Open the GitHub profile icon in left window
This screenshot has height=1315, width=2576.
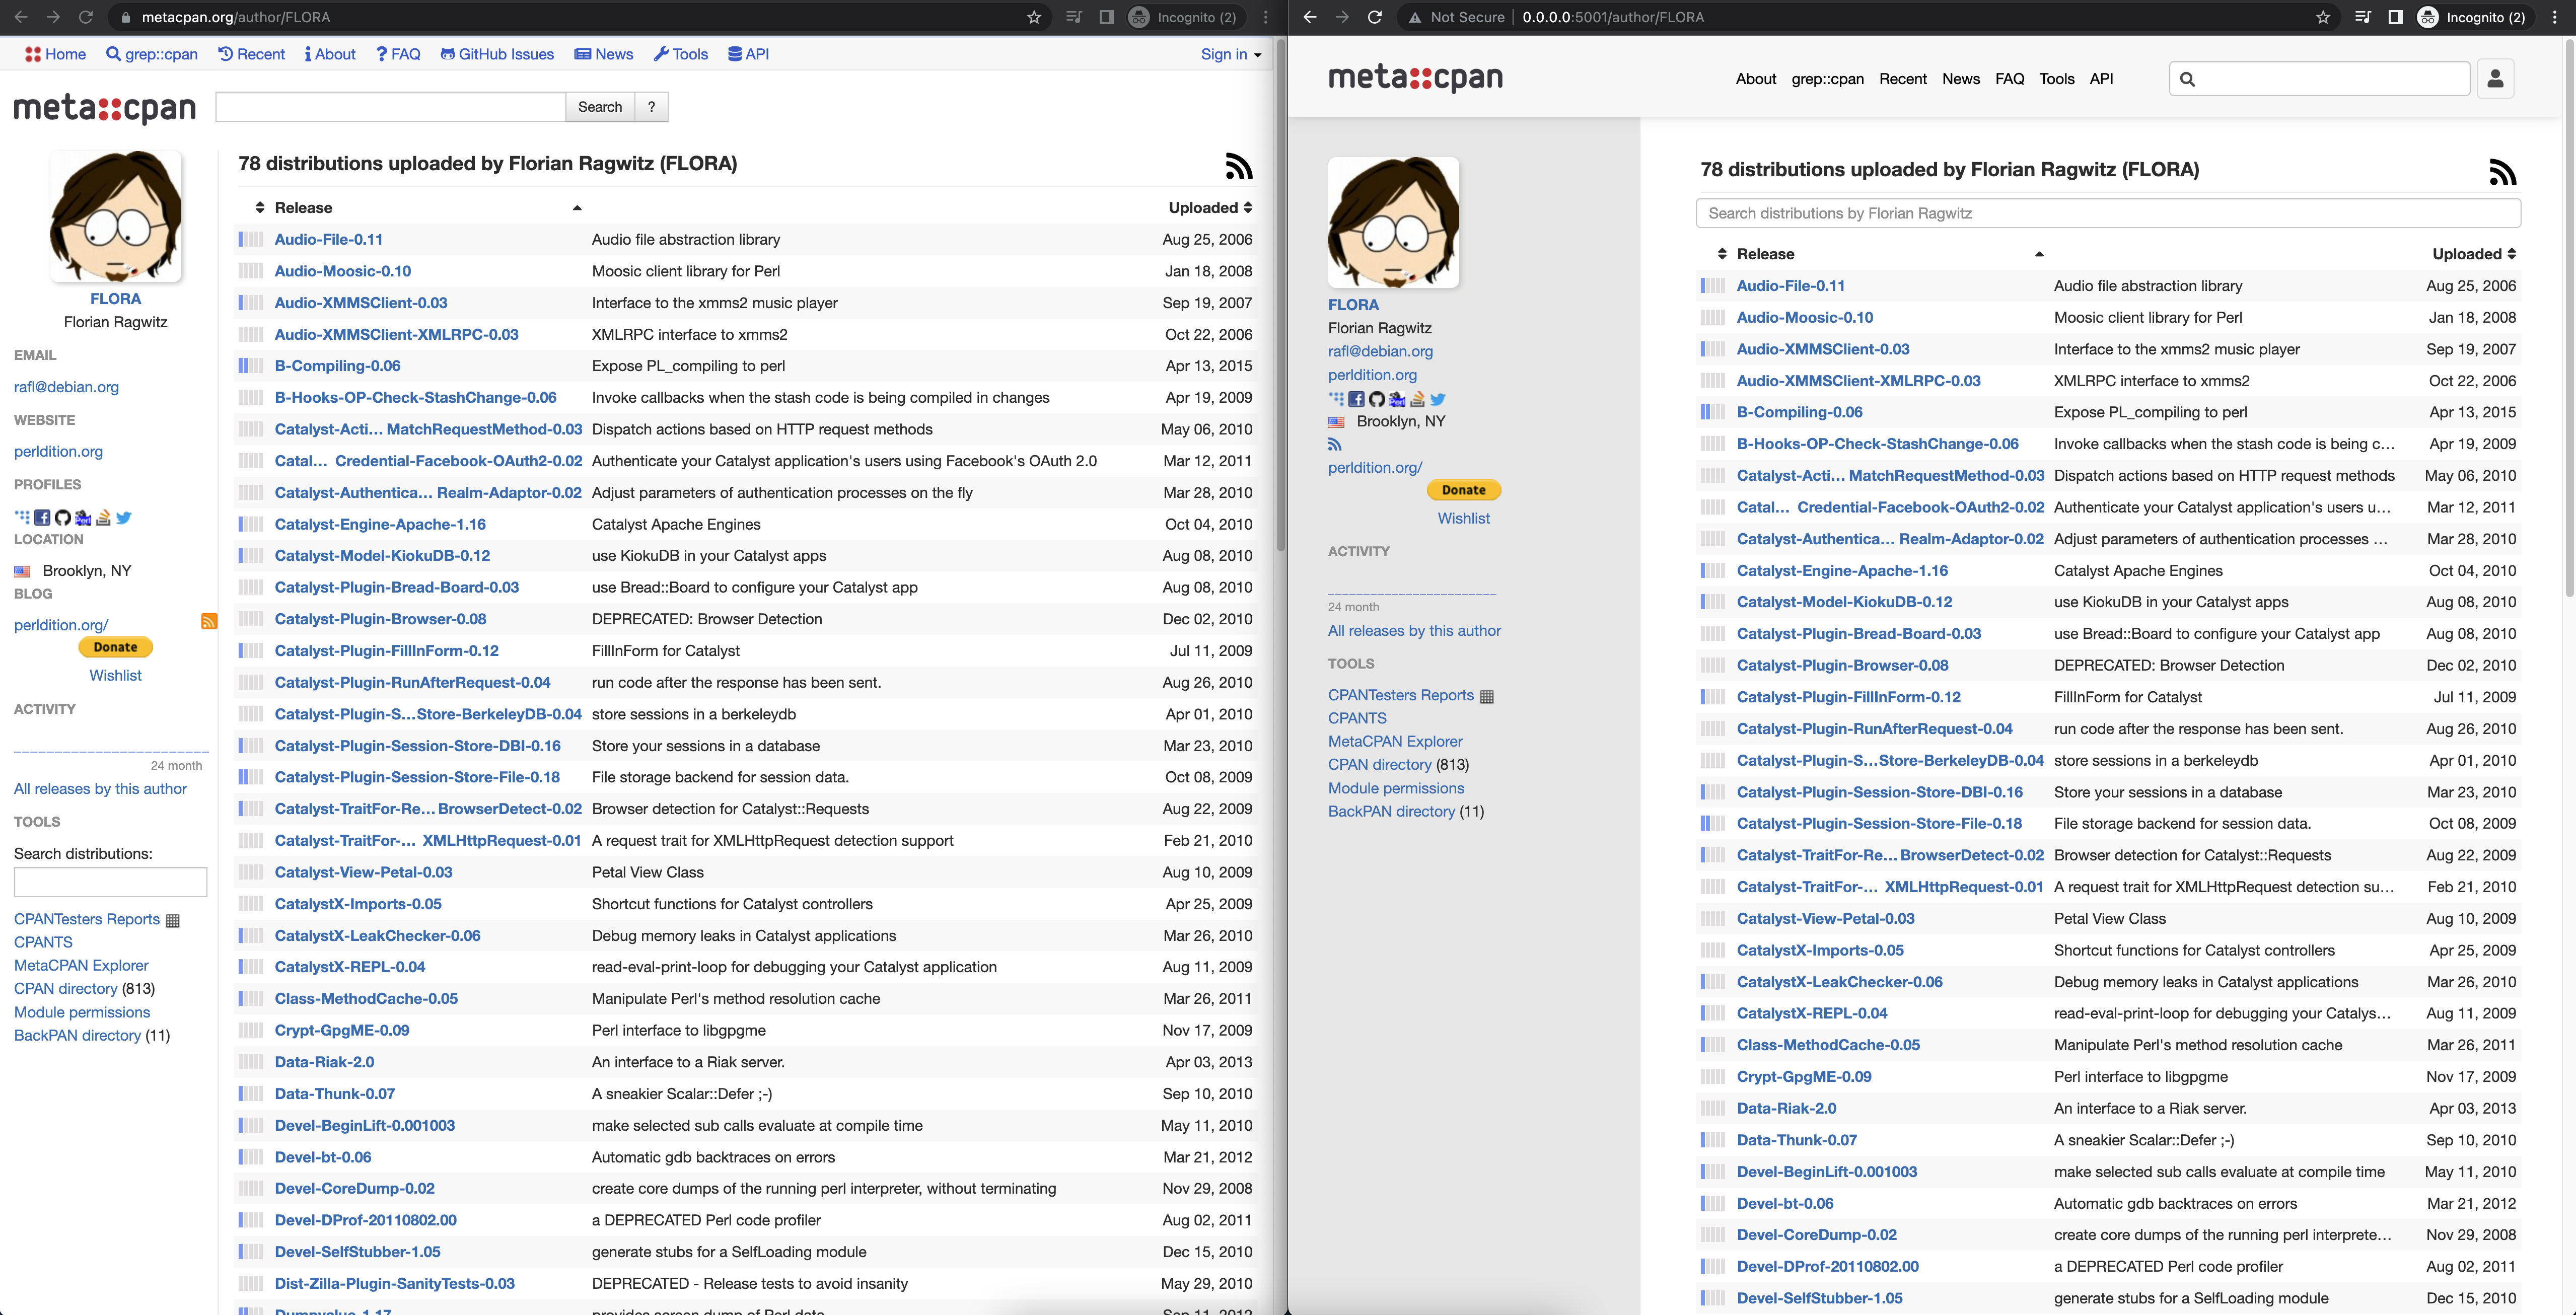point(63,517)
